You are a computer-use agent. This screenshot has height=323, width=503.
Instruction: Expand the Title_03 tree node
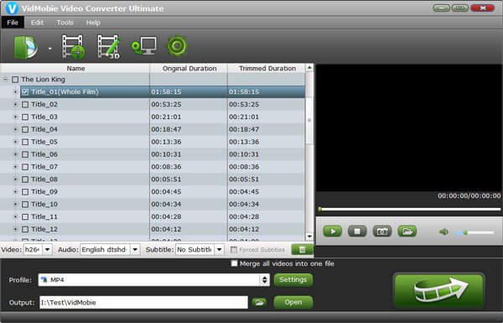(15, 117)
